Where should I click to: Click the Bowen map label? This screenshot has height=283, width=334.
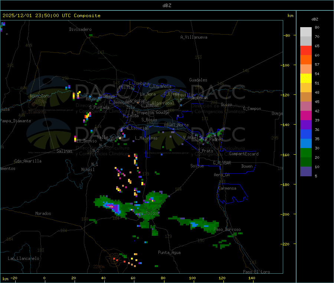tap(247, 166)
